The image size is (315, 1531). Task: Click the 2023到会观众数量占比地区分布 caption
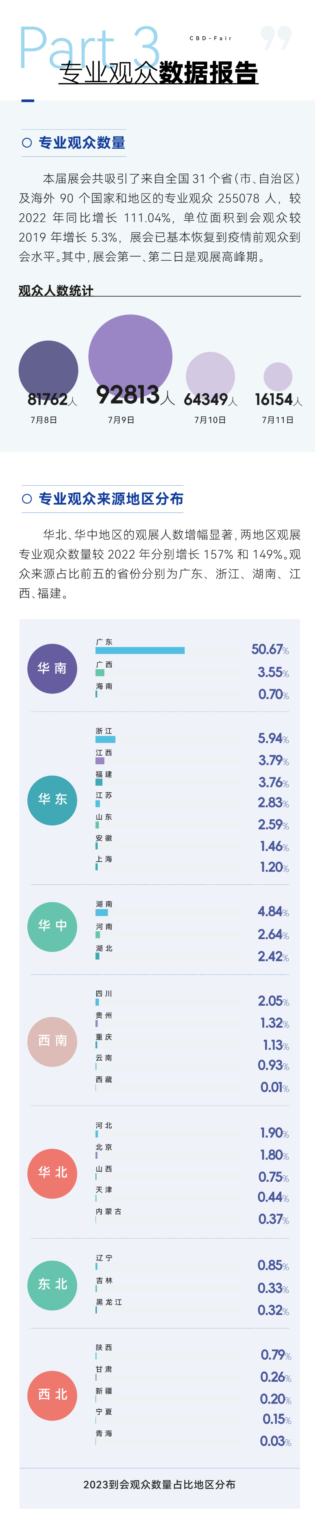coord(159,1484)
